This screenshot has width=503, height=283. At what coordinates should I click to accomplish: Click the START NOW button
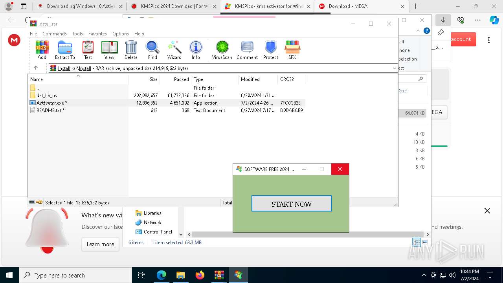pyautogui.click(x=292, y=204)
